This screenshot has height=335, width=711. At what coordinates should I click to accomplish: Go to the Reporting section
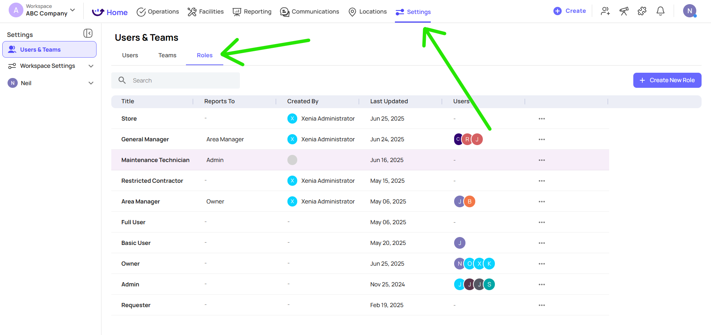(252, 12)
